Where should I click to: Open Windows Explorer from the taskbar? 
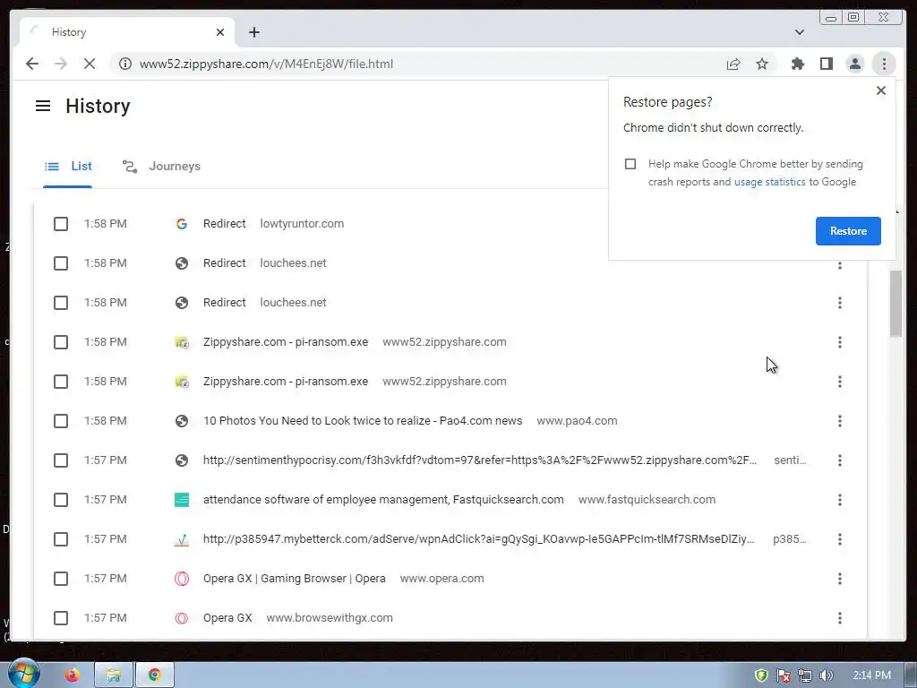(x=114, y=675)
